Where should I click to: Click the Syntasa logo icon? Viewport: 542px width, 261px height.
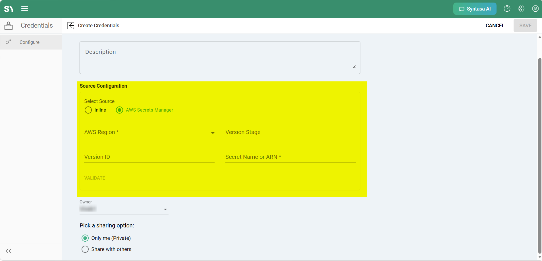(x=9, y=9)
